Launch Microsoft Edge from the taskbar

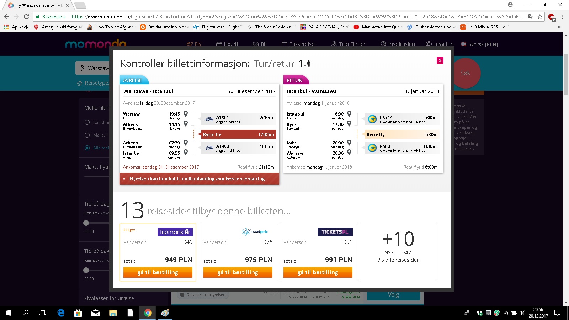coord(61,313)
